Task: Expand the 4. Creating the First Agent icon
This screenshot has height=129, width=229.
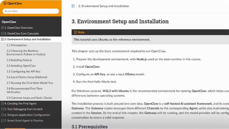Action: (3, 104)
